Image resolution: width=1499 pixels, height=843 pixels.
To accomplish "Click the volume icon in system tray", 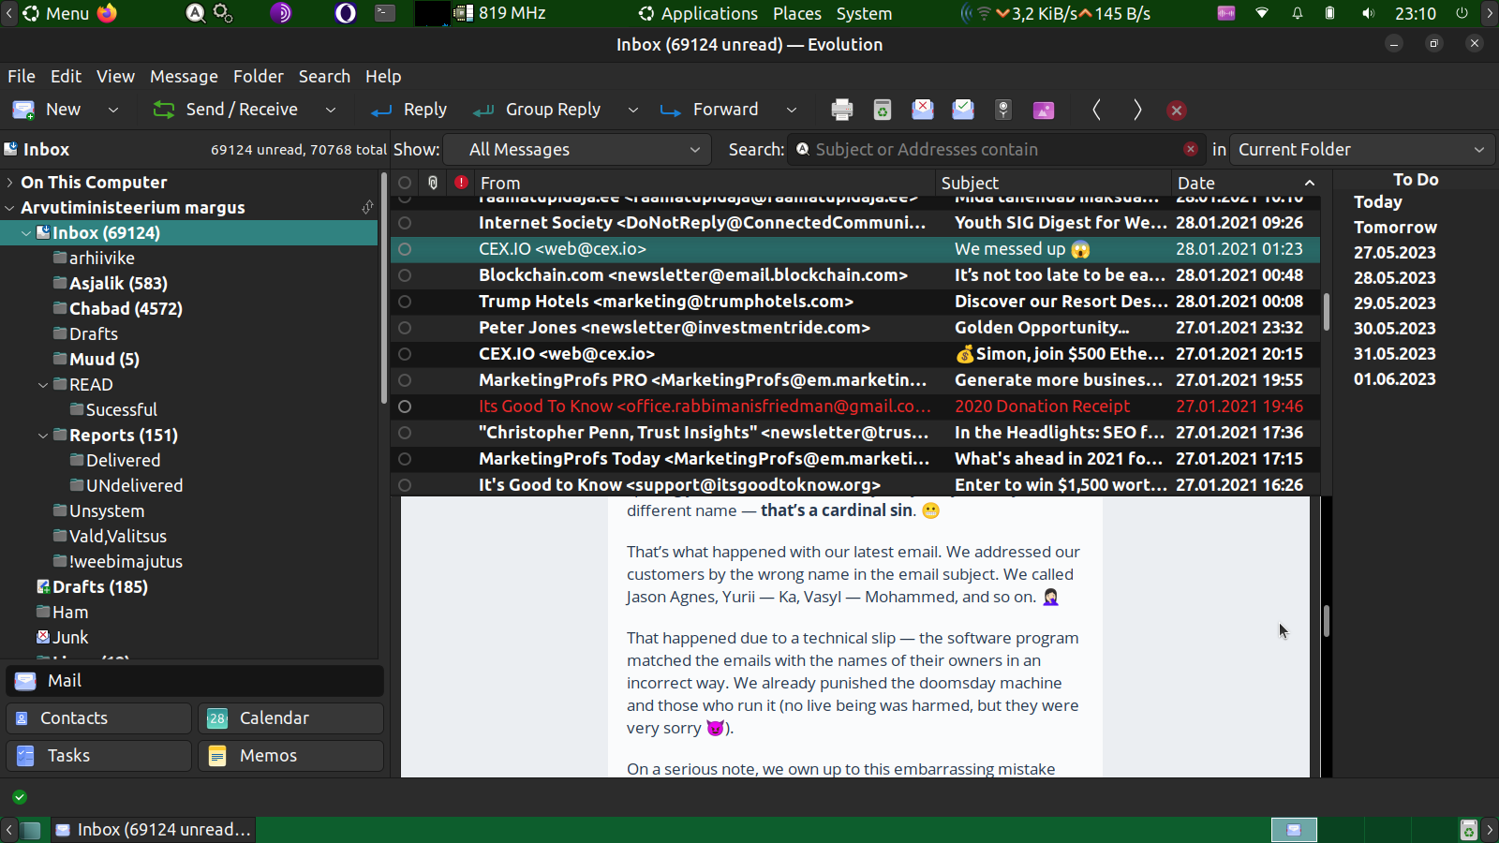I will pyautogui.click(x=1369, y=13).
